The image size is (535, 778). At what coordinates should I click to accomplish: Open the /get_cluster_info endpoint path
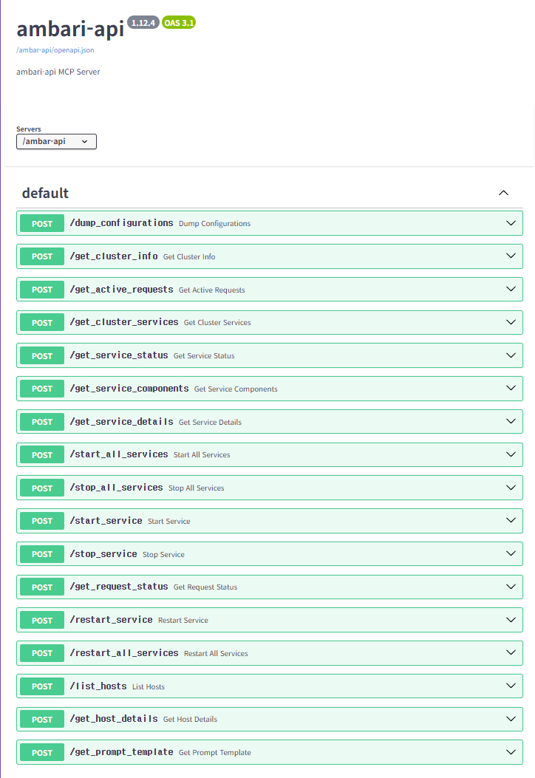click(x=114, y=256)
